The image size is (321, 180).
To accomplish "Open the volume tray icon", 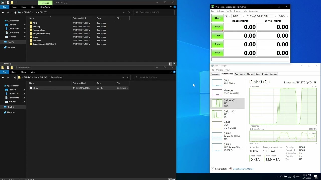I will [294, 177].
